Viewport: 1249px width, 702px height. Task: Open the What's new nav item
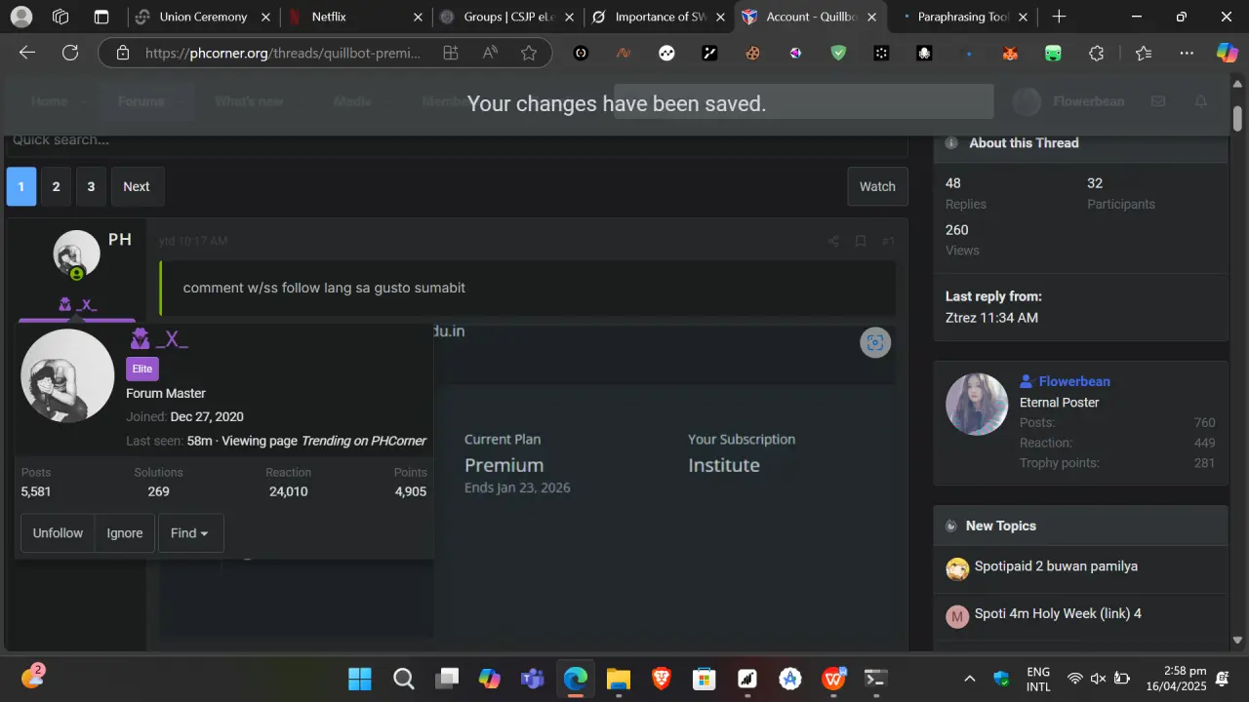249,101
